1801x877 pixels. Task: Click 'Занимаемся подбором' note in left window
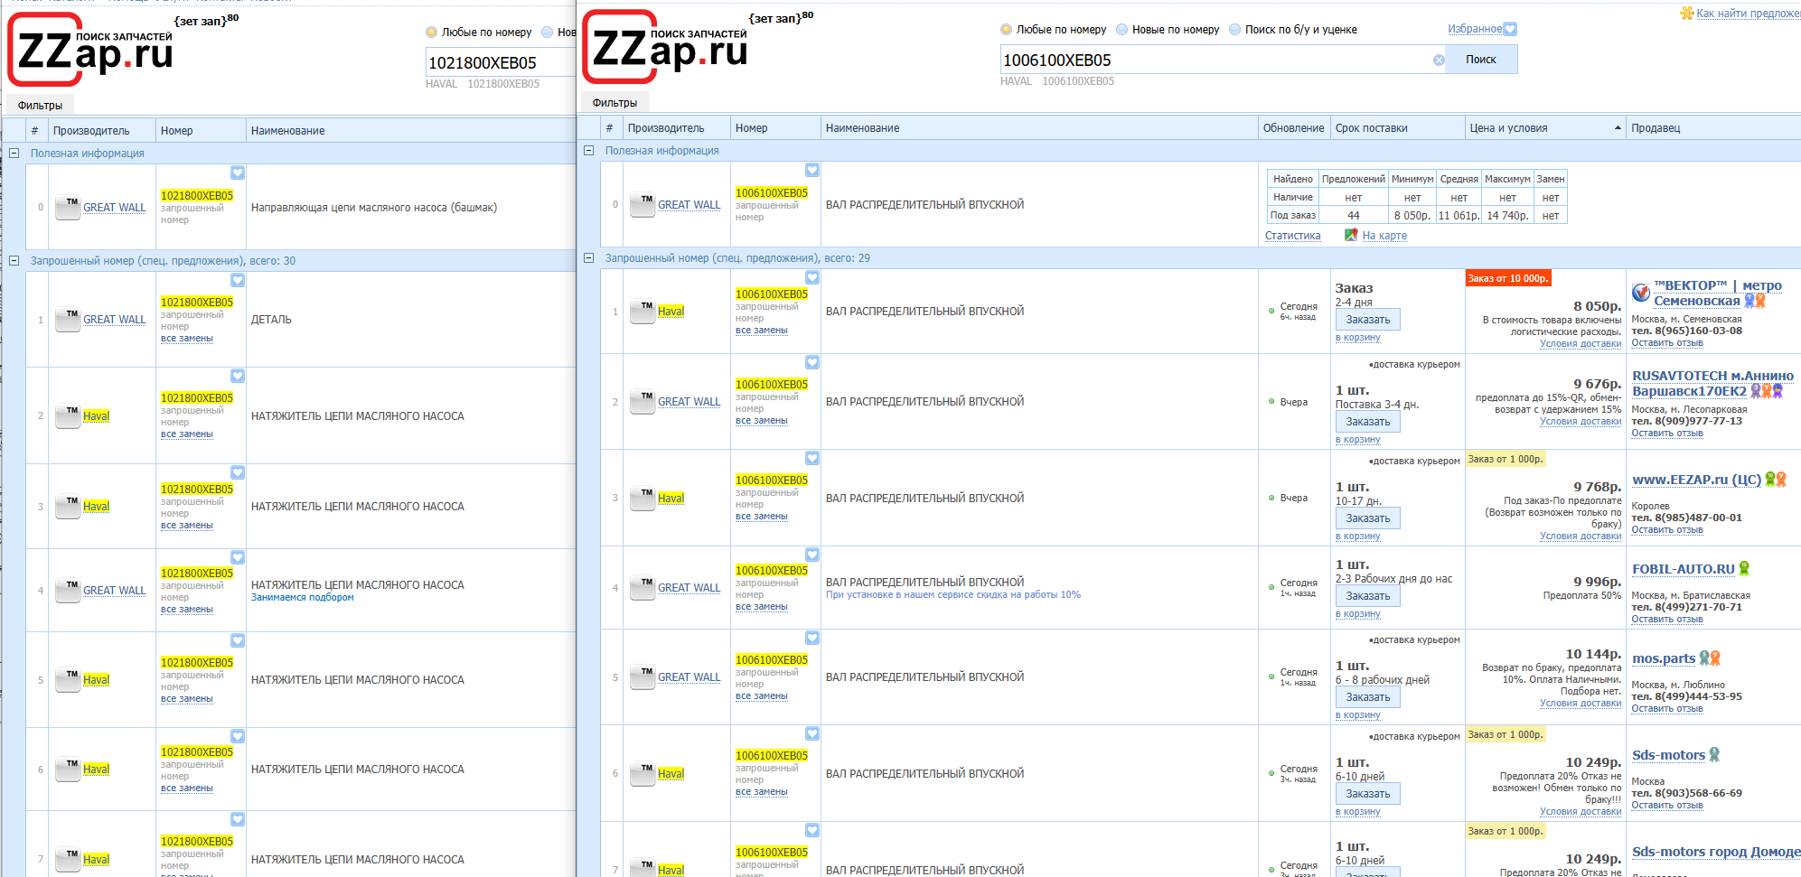click(303, 598)
